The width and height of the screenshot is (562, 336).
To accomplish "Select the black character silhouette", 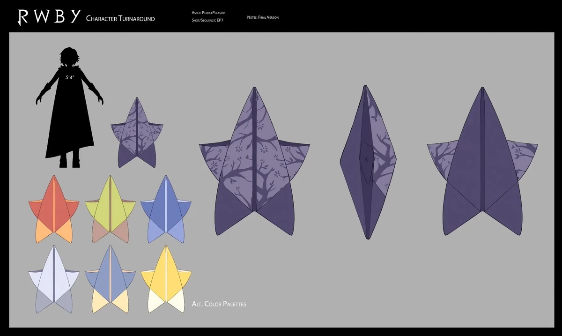I will coord(70,107).
